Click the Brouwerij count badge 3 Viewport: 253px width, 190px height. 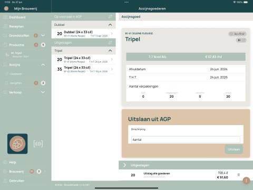tap(39, 172)
